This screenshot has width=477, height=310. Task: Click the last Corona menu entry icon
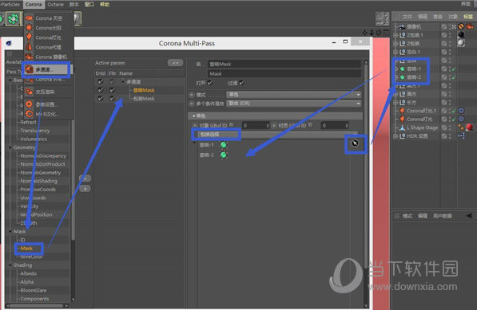(29, 114)
